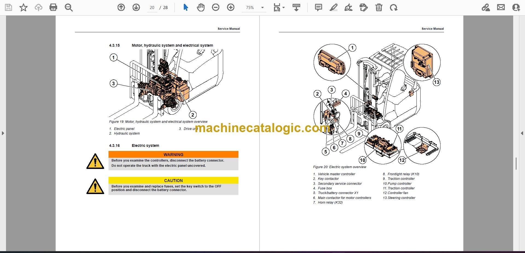The height and width of the screenshot is (253, 525).
Task: Print the document with printer icon
Action: pyautogui.click(x=53, y=7)
